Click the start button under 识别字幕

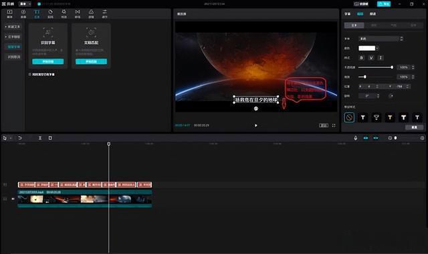(x=48, y=61)
